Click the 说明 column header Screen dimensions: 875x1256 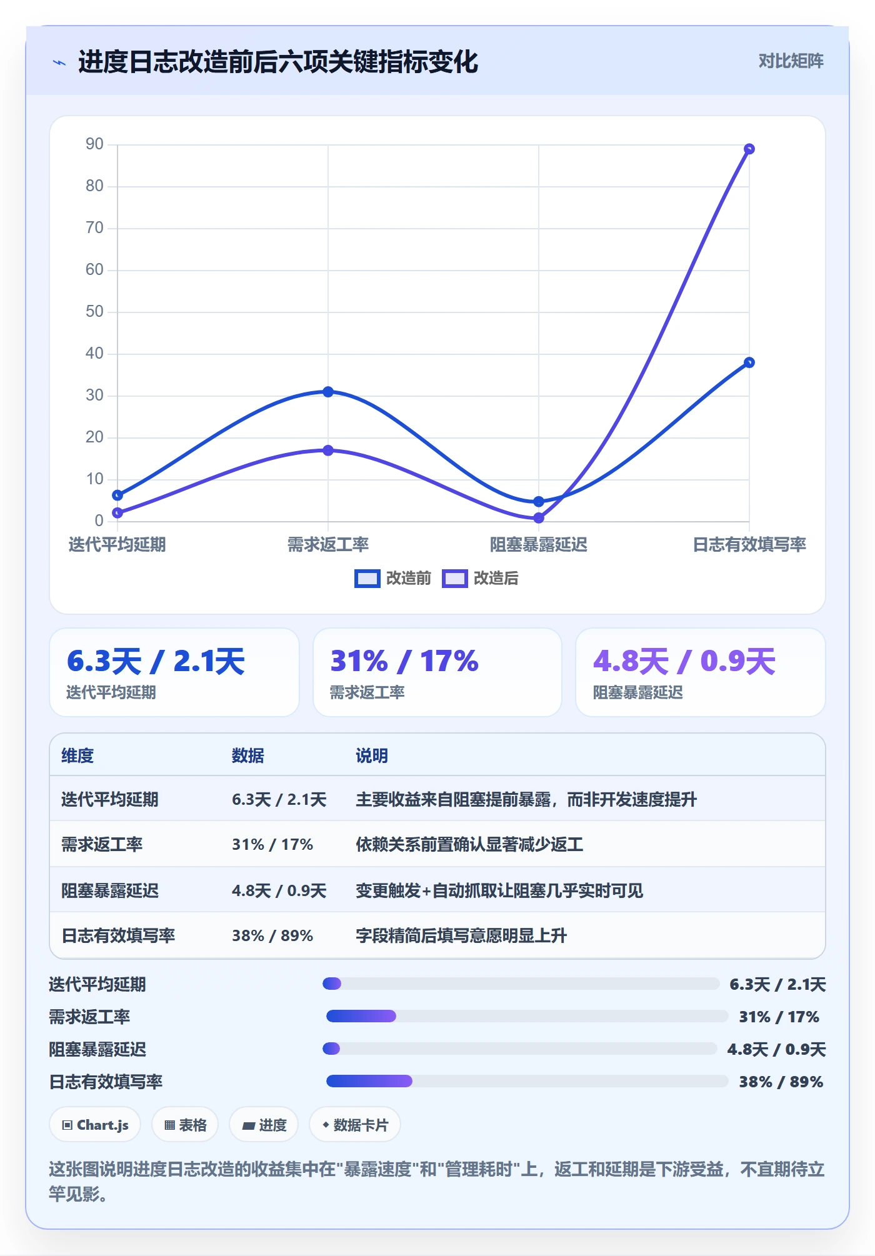372,755
